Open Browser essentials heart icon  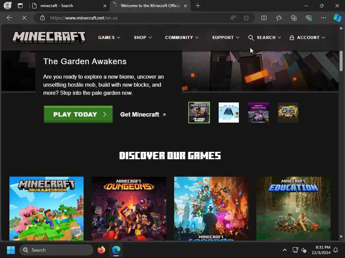309,18
